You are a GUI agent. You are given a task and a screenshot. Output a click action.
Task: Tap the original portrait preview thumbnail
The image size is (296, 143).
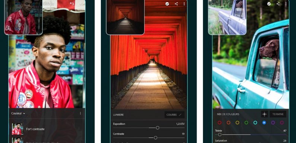click(23, 17)
